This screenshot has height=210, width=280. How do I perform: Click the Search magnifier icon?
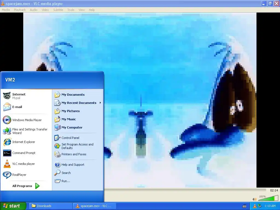[x=57, y=173]
